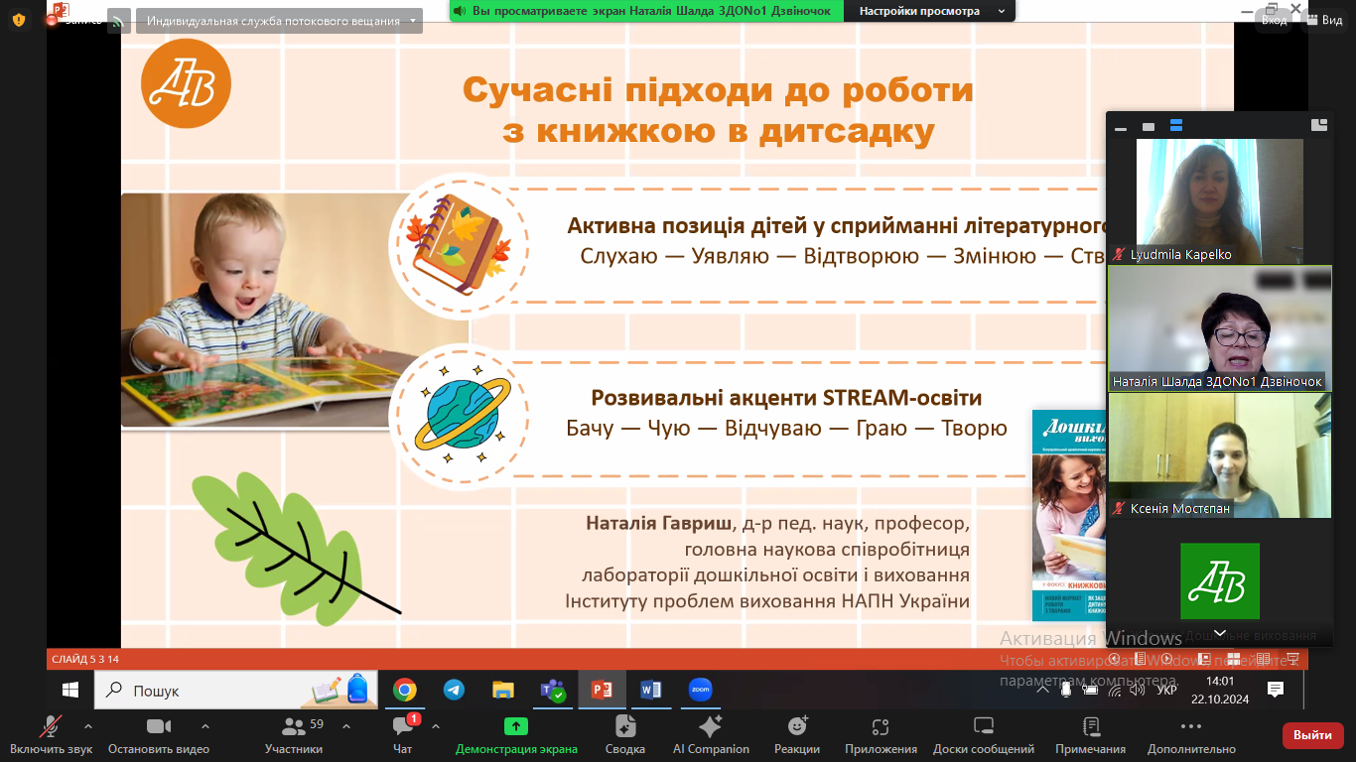
Task: Open Индивидуальная служба потокового вещания menu
Action: 280,21
